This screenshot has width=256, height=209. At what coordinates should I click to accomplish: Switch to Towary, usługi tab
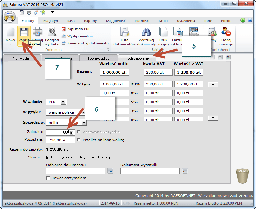pyautogui.click(x=99, y=58)
